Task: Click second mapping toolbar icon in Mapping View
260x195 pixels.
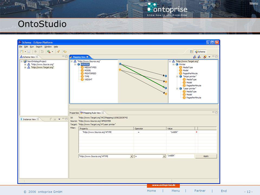Action: (199, 57)
